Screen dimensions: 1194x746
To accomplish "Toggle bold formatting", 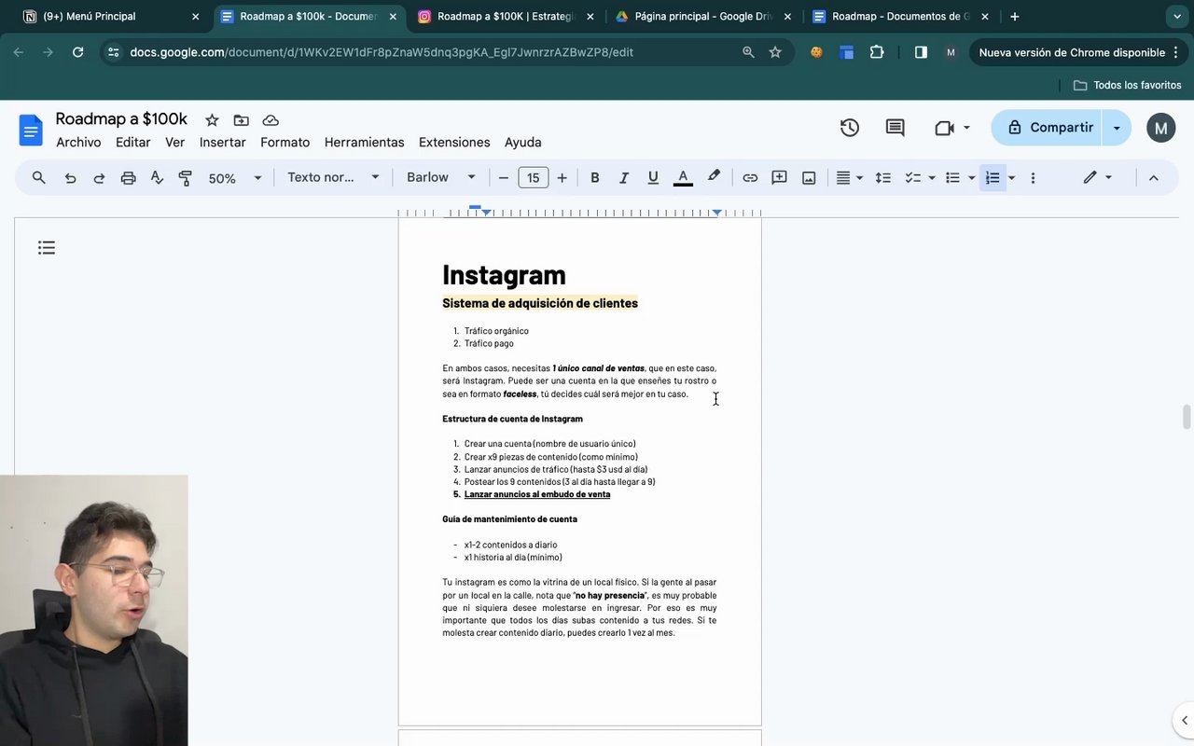I will pyautogui.click(x=594, y=177).
